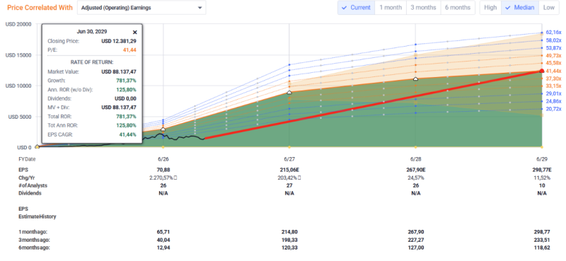Click the 1 month ago estimate 214,80
566x261 pixels.
[289, 232]
